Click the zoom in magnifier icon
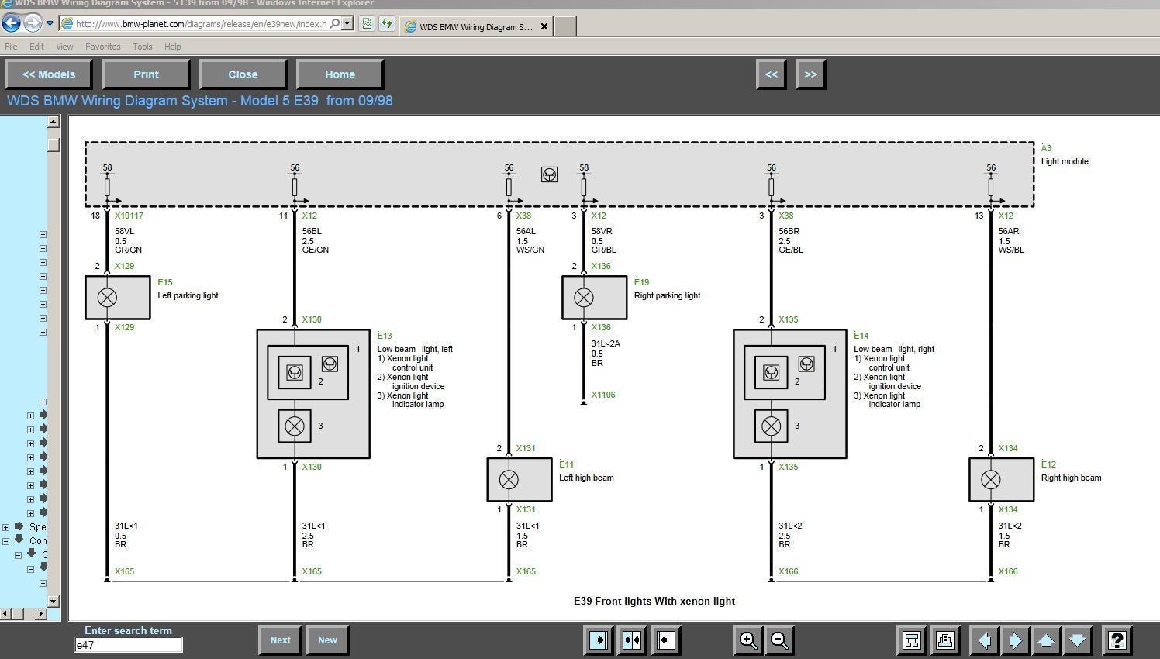 748,640
